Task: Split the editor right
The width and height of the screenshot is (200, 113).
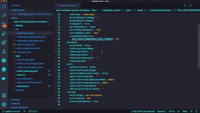Action: [190, 5]
